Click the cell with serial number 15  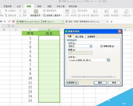point(30,100)
